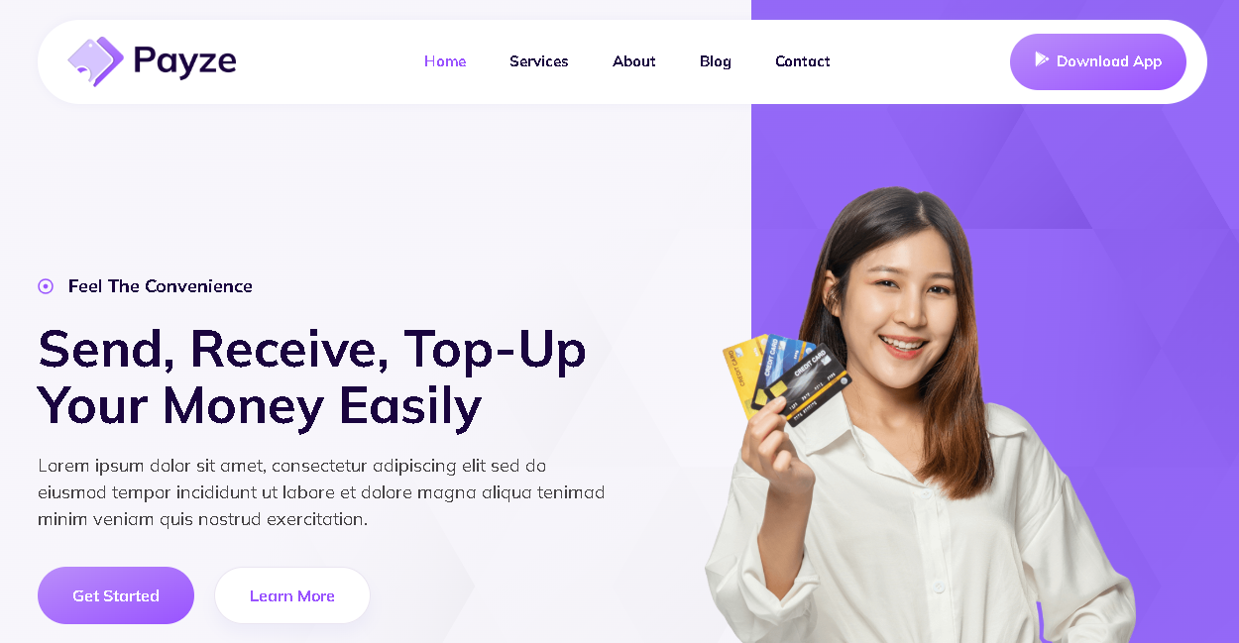
Task: Click the Feel The Convenience tagline
Action: click(x=161, y=286)
